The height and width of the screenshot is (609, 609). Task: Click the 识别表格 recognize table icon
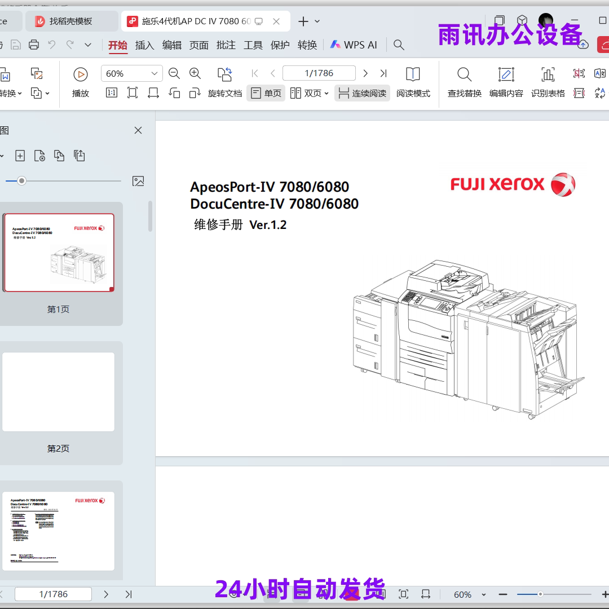[548, 74]
